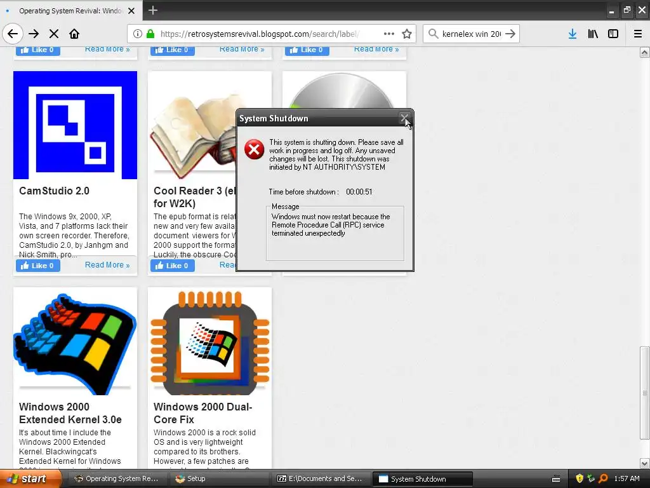The image size is (650, 488).
Task: Click the keyboard icon in the taskbar
Action: (x=556, y=479)
